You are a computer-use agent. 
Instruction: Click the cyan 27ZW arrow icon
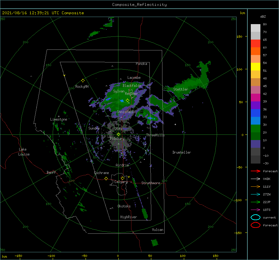pyautogui.click(x=255, y=194)
